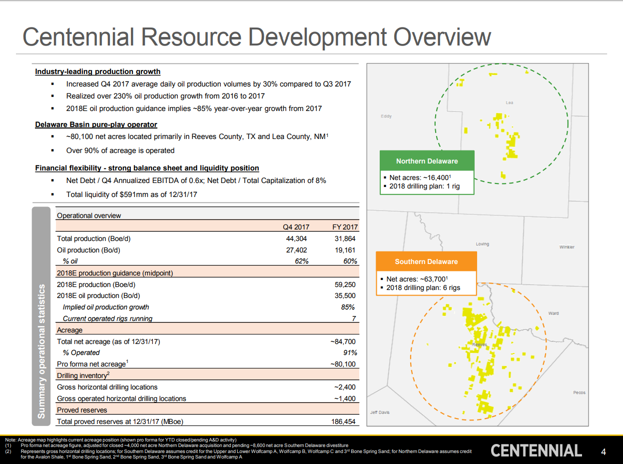The height and width of the screenshot is (464, 623).
Task: Click FY total production value 31,864
Action: click(345, 239)
